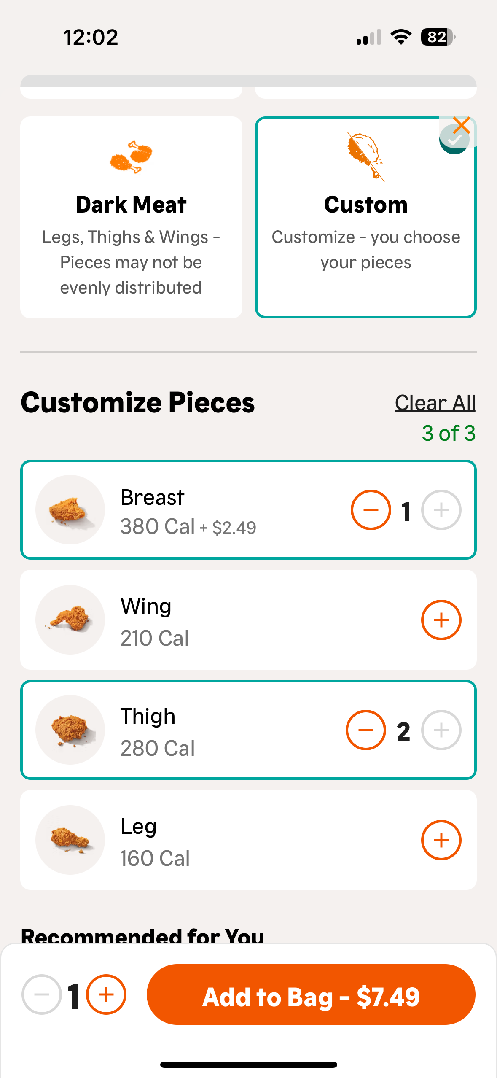Image resolution: width=497 pixels, height=1078 pixels.
Task: Select the Dark Meat option card
Action: [131, 217]
